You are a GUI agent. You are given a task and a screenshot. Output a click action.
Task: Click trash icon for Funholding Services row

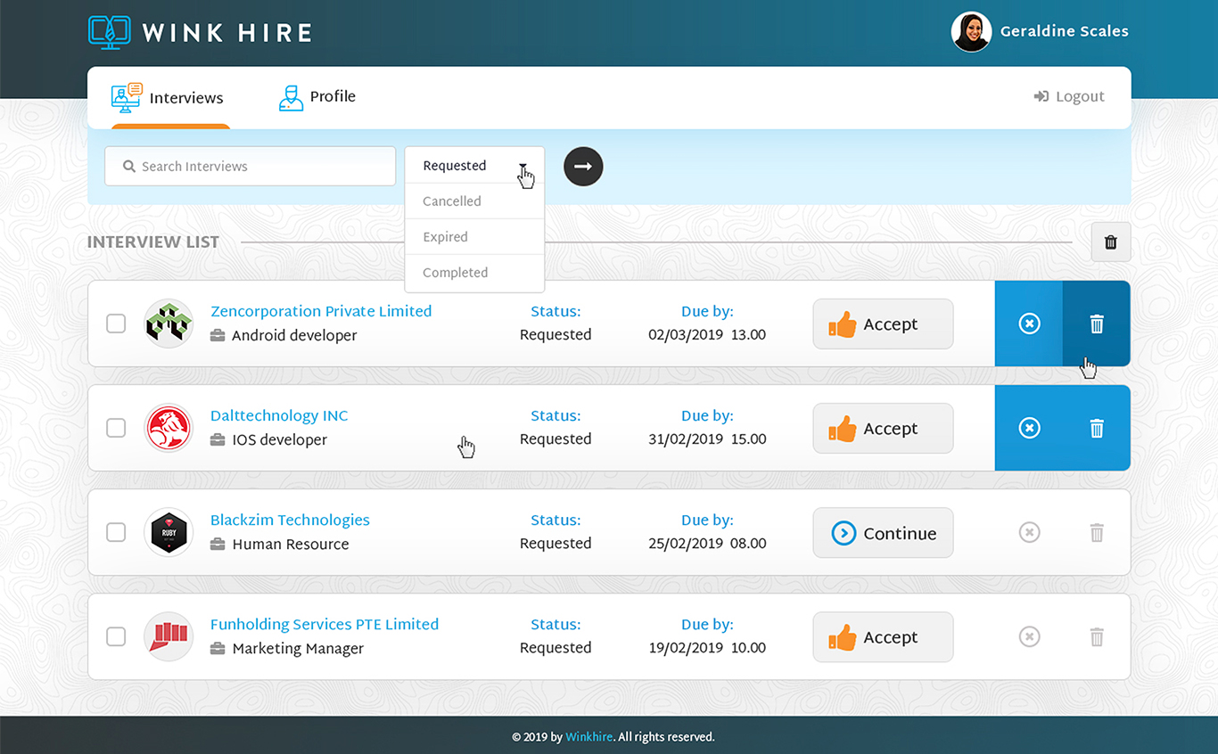tap(1097, 637)
